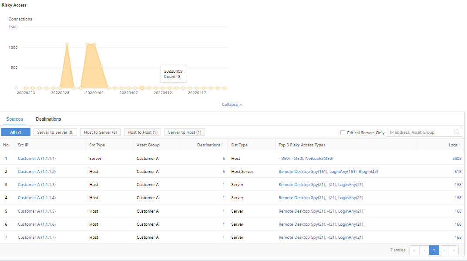Filter by Server to Server (0)
Viewport: 467px width, 261px height.
[x=55, y=132]
